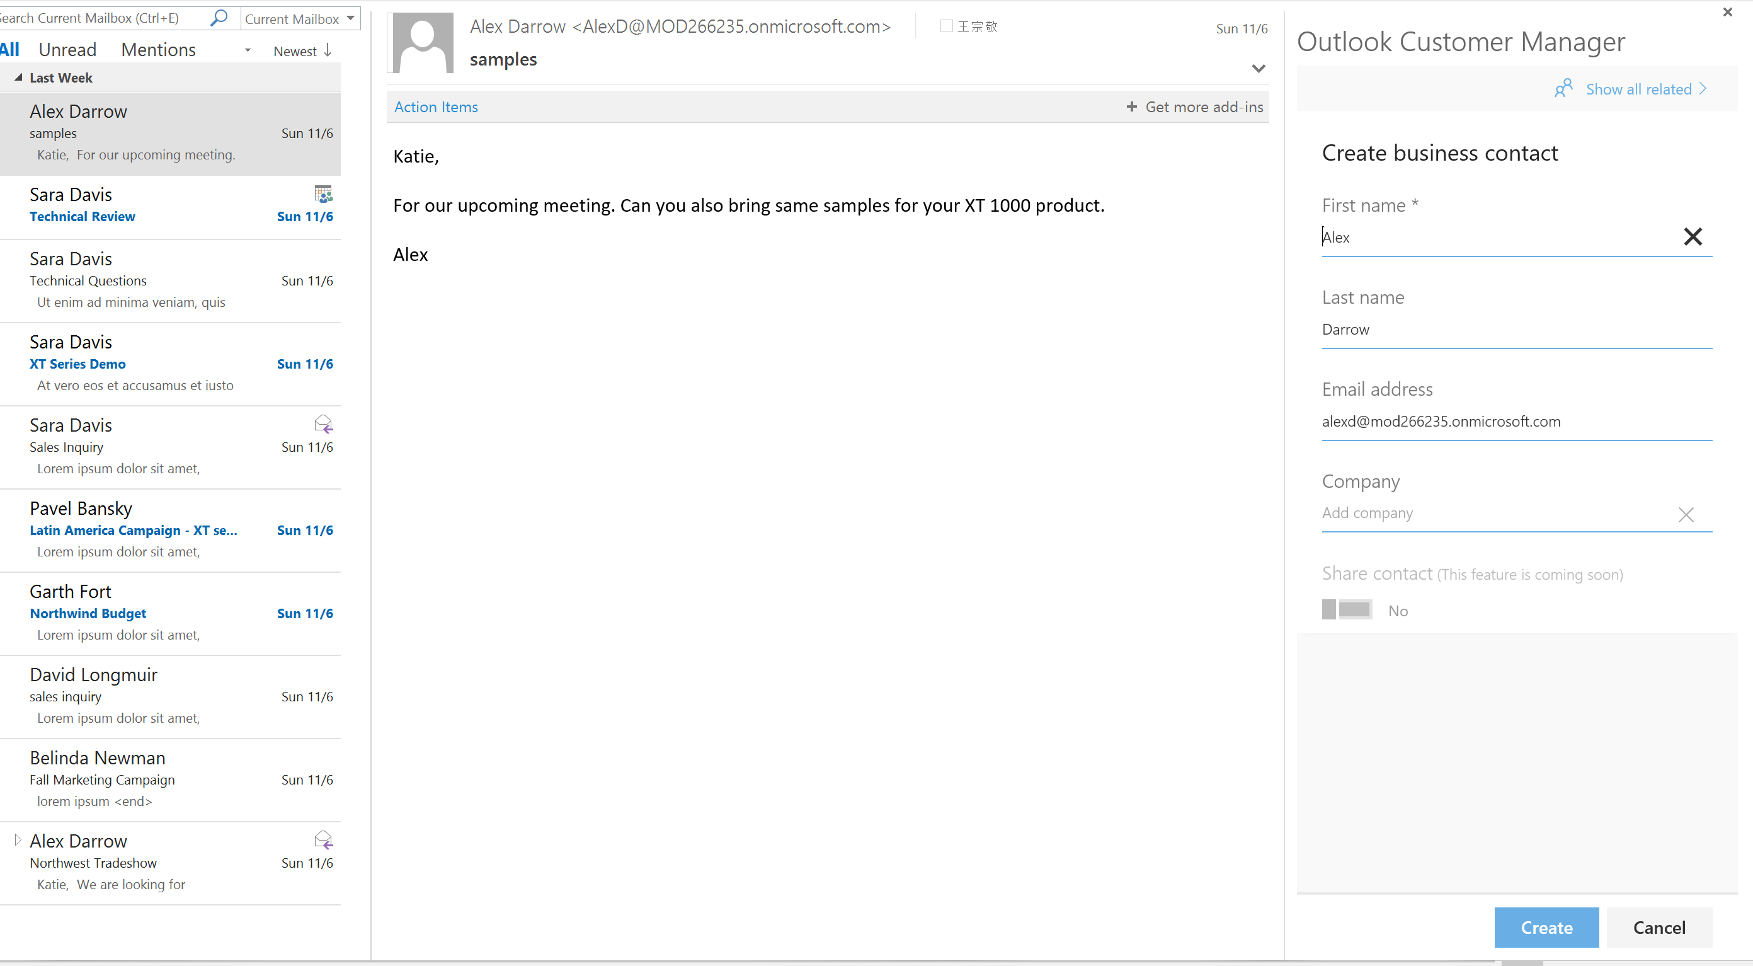Open the Latin America Campaign message
1753x966 pixels.
tap(170, 531)
